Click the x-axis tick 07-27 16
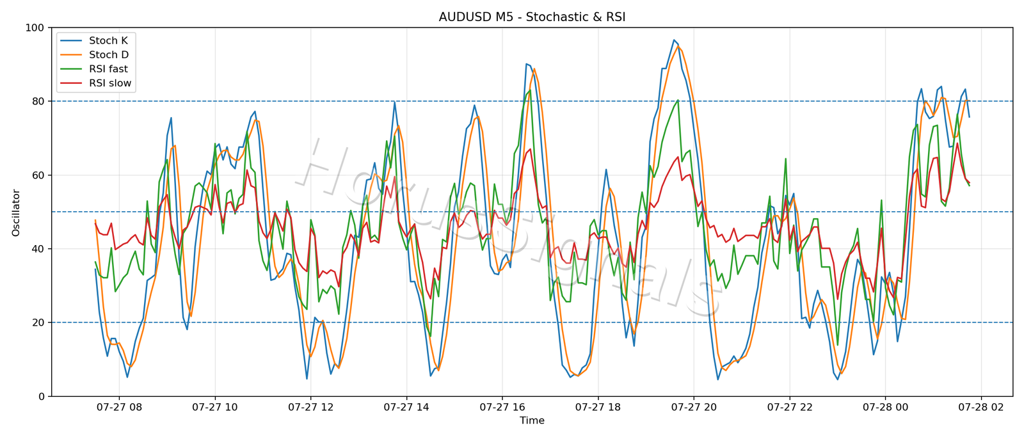Image resolution: width=1024 pixels, height=439 pixels. click(x=502, y=407)
